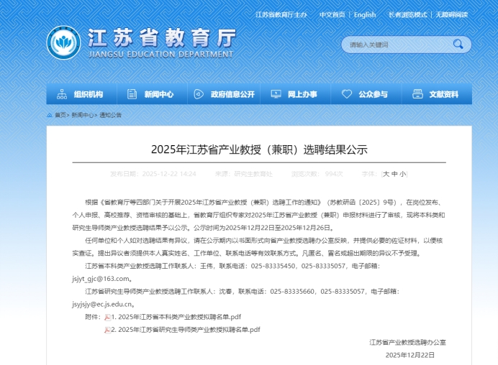Image resolution: width=498 pixels, height=365 pixels.
Task: Click 通知公告 in the breadcrumb
Action: click(110, 115)
